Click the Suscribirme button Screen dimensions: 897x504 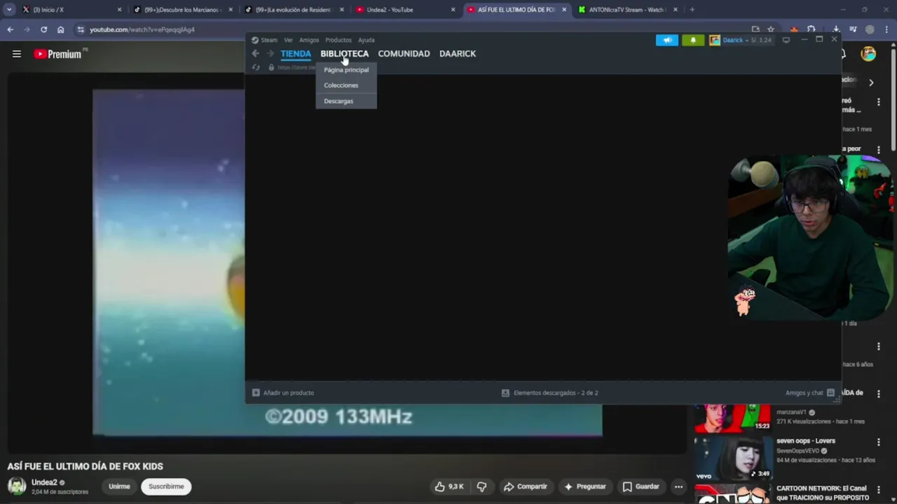coord(166,486)
